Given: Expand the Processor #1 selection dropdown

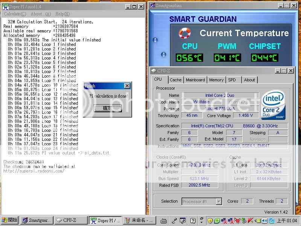Looking at the screenshot, I should (x=219, y=202).
